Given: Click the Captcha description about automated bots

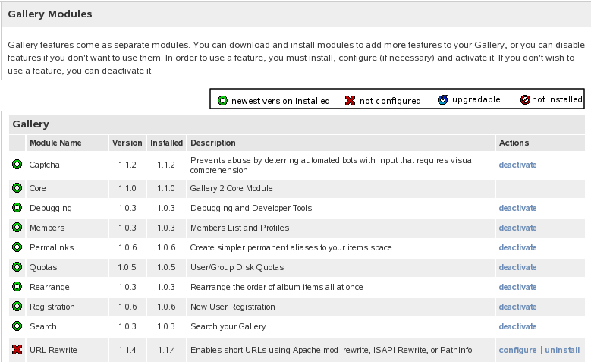Looking at the screenshot, I should pos(332,165).
